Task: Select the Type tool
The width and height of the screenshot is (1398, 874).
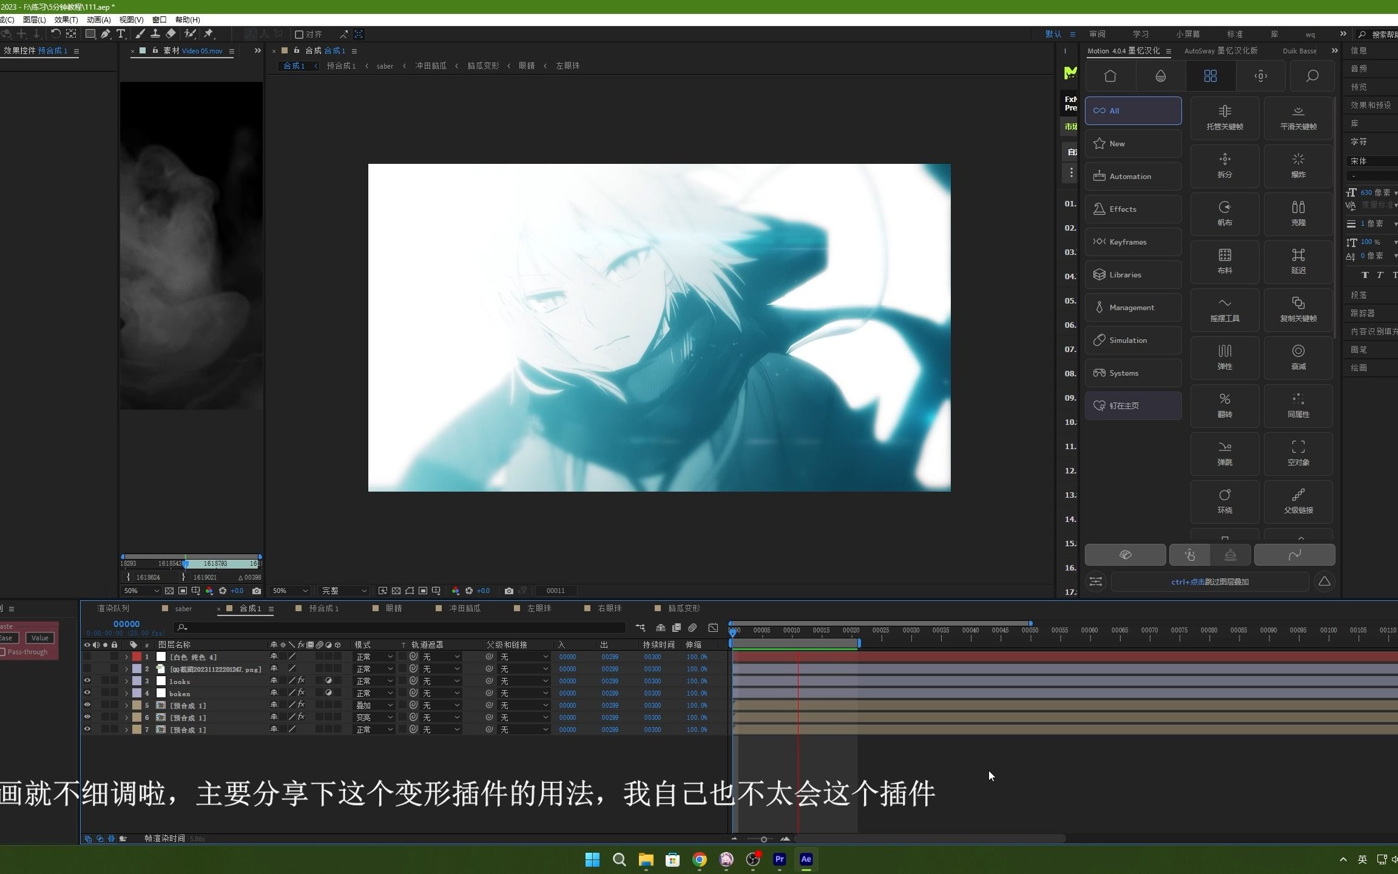Action: point(121,35)
